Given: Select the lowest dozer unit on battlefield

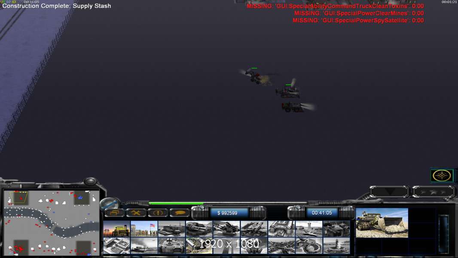Looking at the screenshot, I should pyautogui.click(x=293, y=107).
